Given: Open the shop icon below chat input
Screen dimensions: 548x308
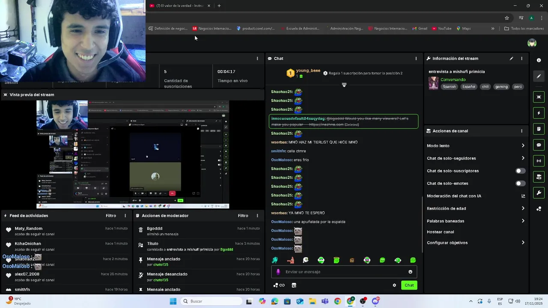Looking at the screenshot, I should coord(294,285).
